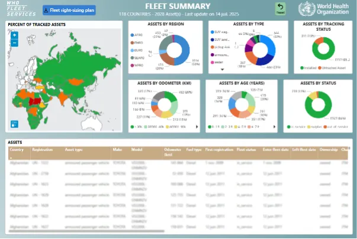Open the map layers icon at map bottom-left
Screen dimensions: 357x239
click(x=14, y=124)
